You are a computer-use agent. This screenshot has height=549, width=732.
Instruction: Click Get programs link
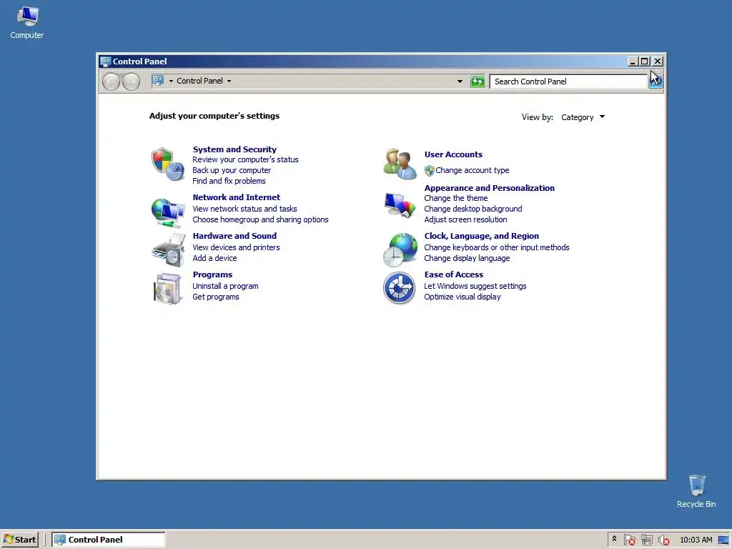tap(216, 297)
